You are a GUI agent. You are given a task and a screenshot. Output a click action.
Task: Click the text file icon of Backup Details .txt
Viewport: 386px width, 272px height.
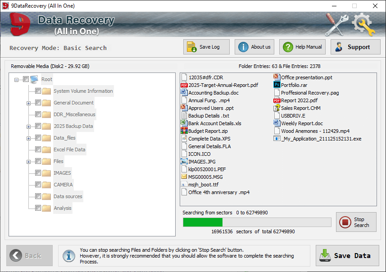[184, 115]
